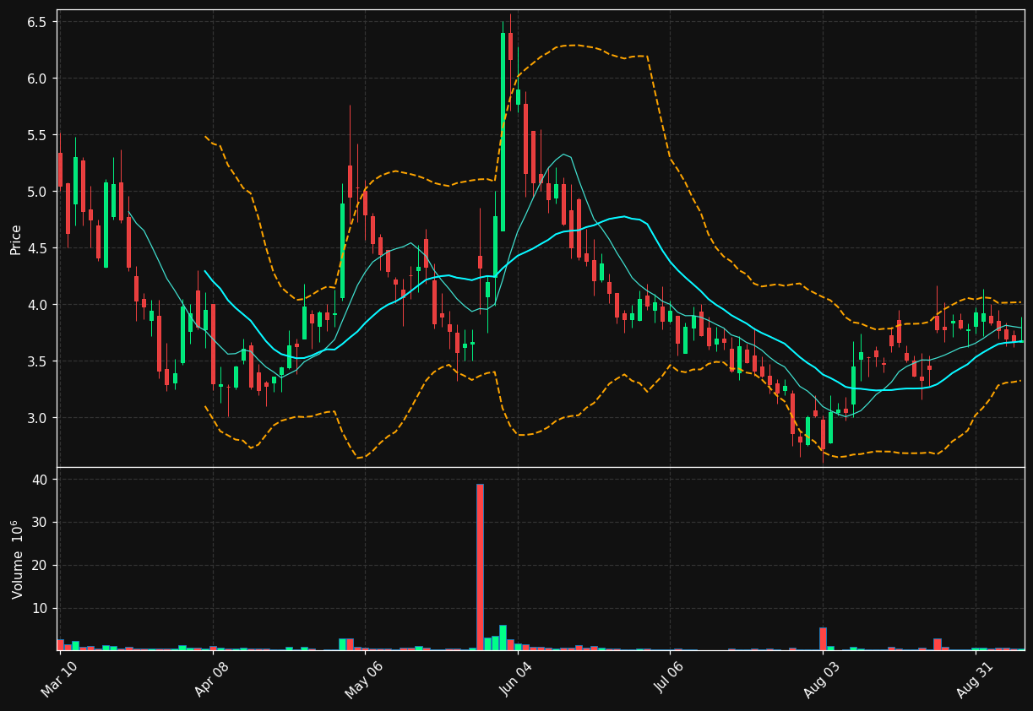Select the 3.0 price tick label

[37, 418]
